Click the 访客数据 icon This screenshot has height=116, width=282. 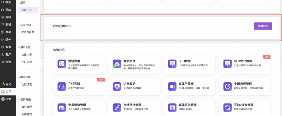click(x=117, y=86)
